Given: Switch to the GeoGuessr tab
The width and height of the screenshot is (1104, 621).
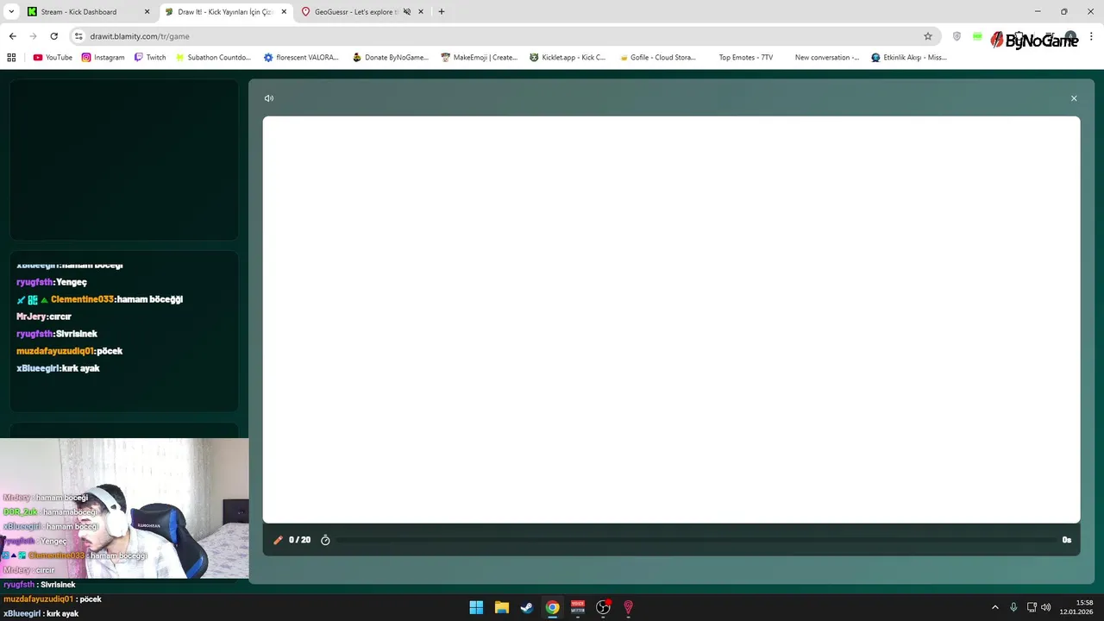Looking at the screenshot, I should [355, 12].
